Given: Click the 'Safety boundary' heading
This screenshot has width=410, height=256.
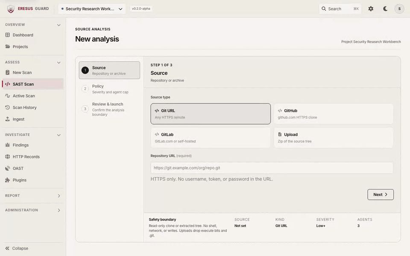Looking at the screenshot, I should point(162,219).
